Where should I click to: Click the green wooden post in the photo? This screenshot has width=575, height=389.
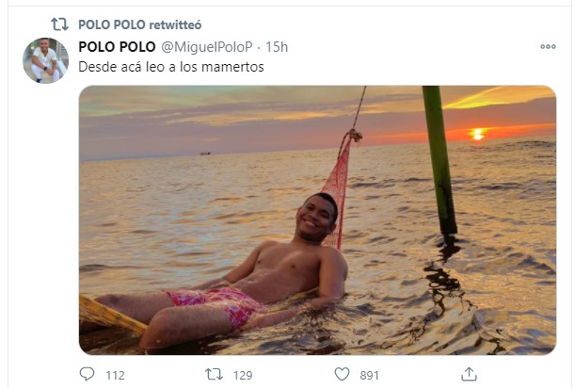pos(439,160)
